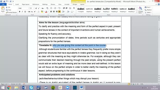Apply the Heading 1 style
The height and width of the screenshot is (90, 160).
(x=98, y=10)
